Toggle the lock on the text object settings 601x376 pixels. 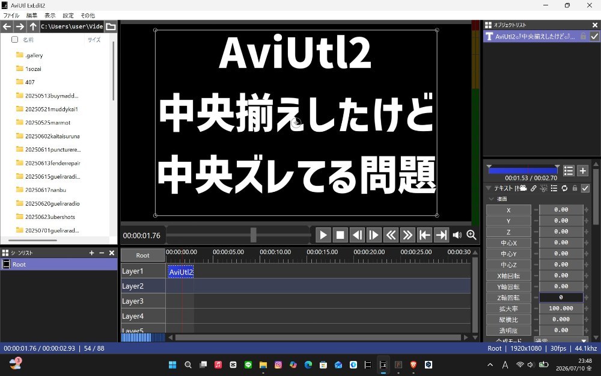click(575, 188)
